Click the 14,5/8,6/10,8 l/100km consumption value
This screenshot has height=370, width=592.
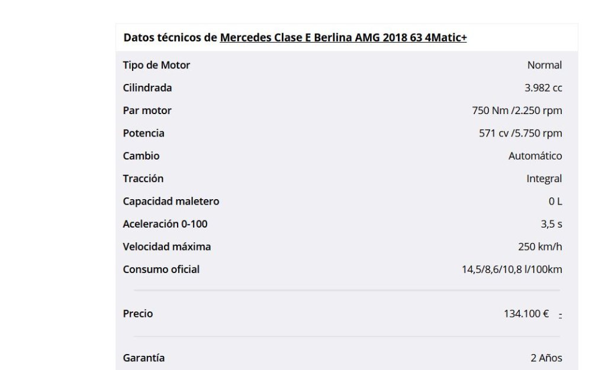click(511, 270)
